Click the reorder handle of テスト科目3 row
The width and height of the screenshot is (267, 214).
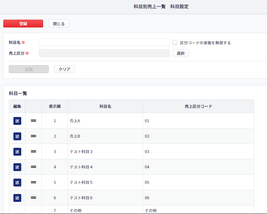[33, 151]
